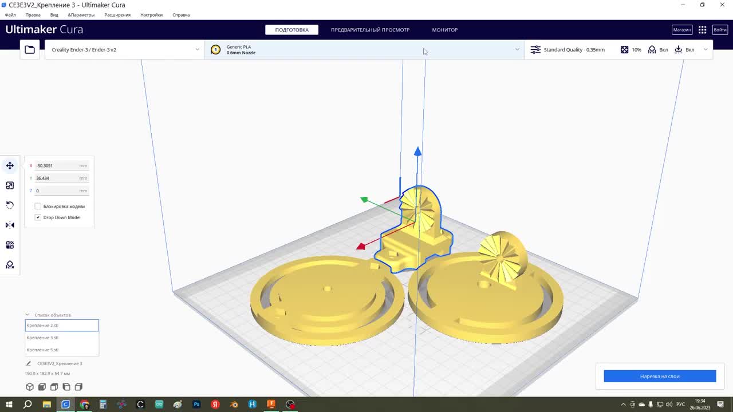
Task: Uncheck the Drop Down Model checkbox
Action: coord(38,217)
